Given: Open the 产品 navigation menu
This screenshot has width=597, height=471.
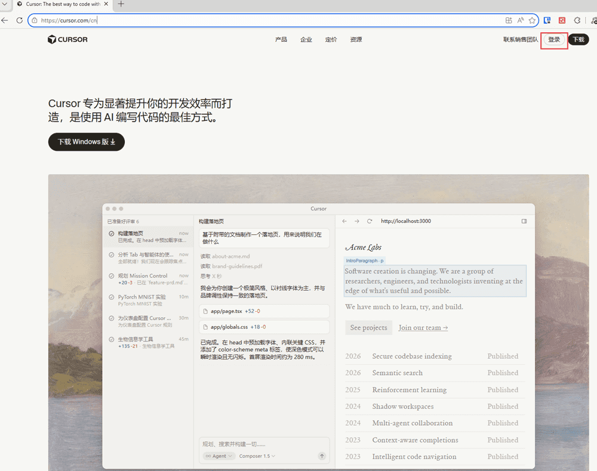Looking at the screenshot, I should point(281,40).
